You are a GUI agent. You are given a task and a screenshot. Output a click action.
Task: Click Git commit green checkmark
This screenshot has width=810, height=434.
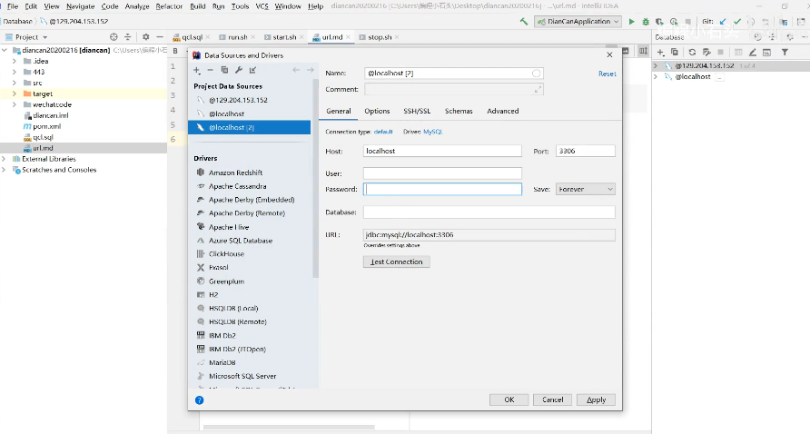point(737,22)
